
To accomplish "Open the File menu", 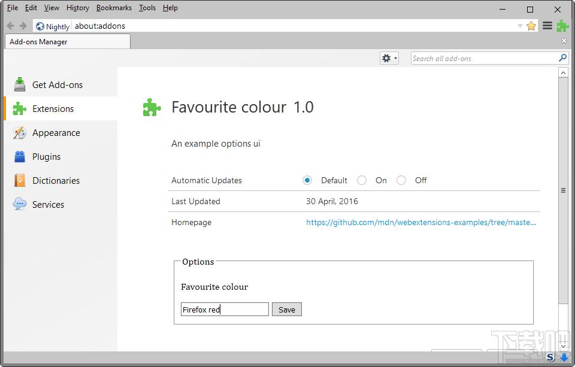I will coord(13,8).
